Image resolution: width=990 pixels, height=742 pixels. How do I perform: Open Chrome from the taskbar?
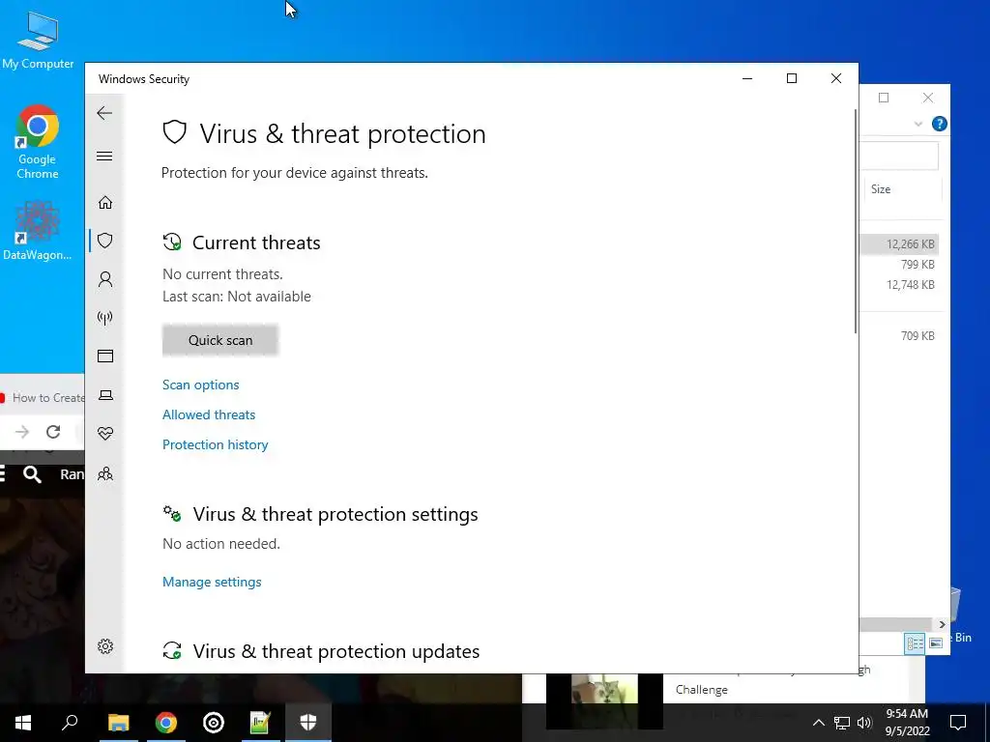pos(166,723)
